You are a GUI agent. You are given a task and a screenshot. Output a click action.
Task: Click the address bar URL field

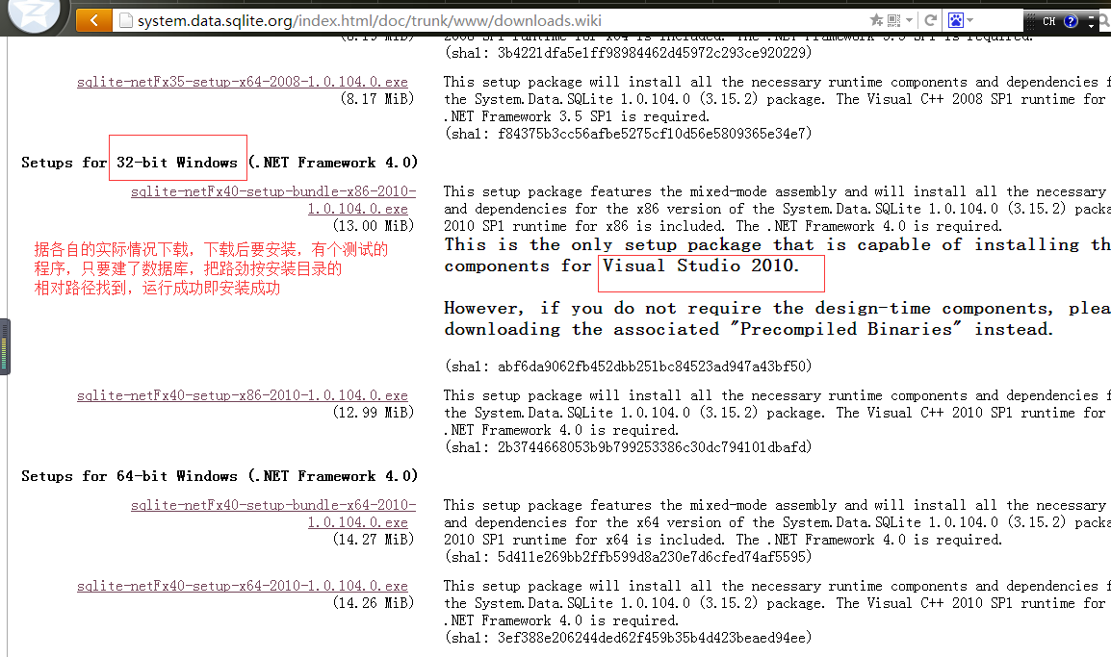click(x=481, y=20)
